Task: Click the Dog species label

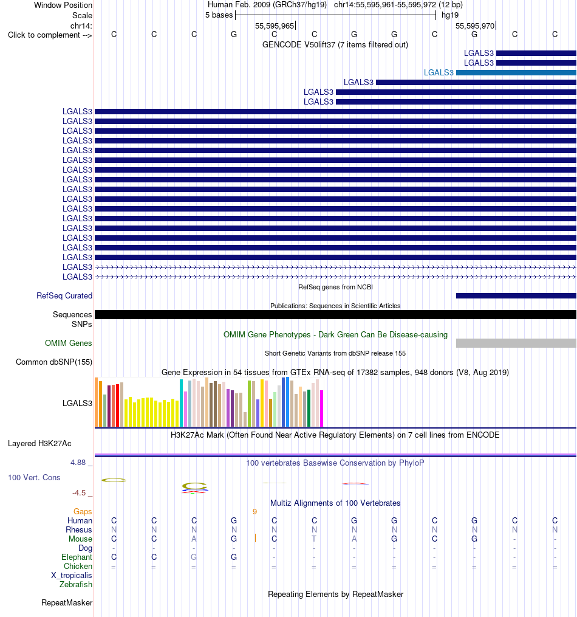Action: [x=85, y=548]
